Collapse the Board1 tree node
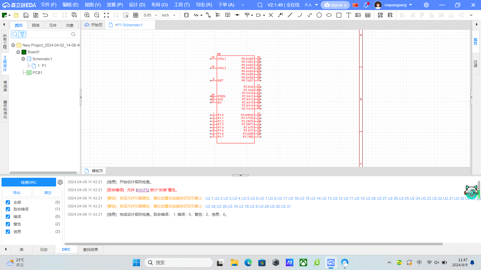This screenshot has width=481, height=270. point(18,52)
